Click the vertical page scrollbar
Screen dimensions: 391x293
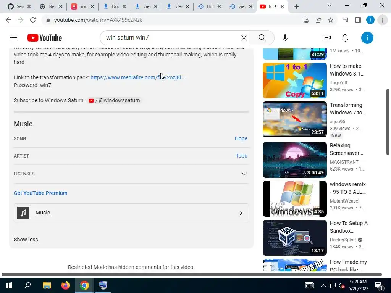pos(388,122)
